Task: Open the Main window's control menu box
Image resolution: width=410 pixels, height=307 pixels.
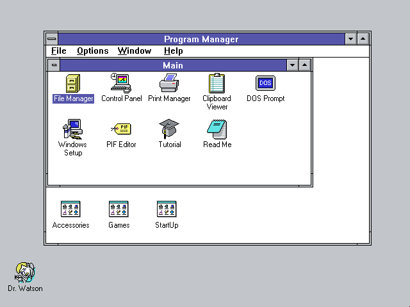Action: click(x=54, y=65)
